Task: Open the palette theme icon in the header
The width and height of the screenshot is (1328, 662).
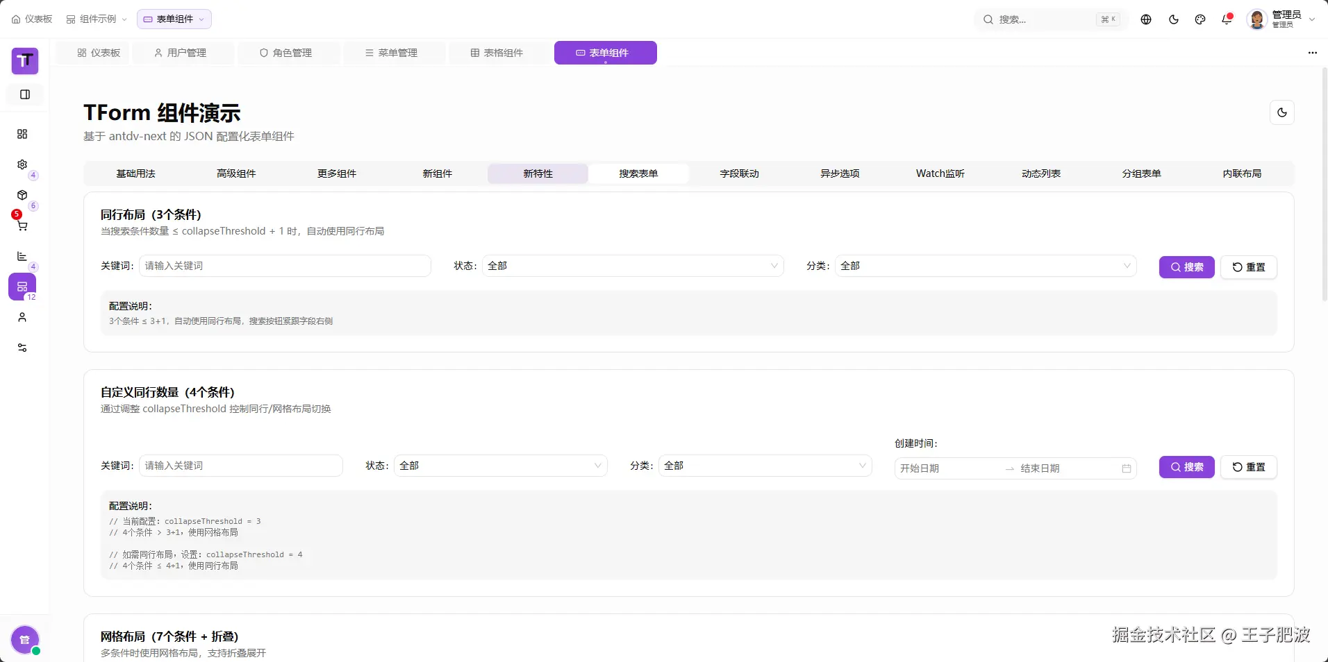Action: [1200, 19]
